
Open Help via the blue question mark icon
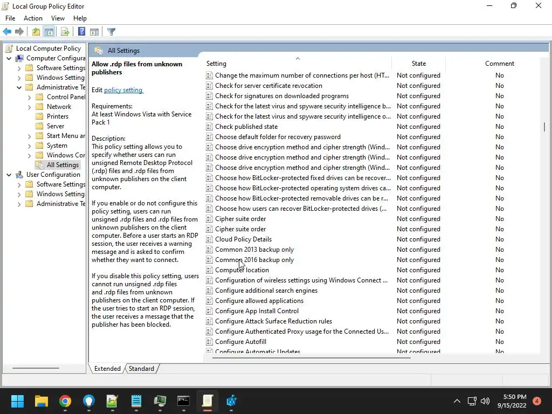tap(81, 32)
